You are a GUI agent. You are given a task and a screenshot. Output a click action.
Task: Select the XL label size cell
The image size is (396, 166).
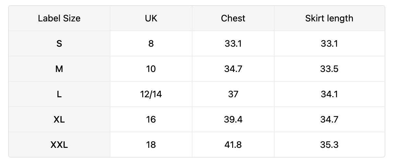(59, 119)
